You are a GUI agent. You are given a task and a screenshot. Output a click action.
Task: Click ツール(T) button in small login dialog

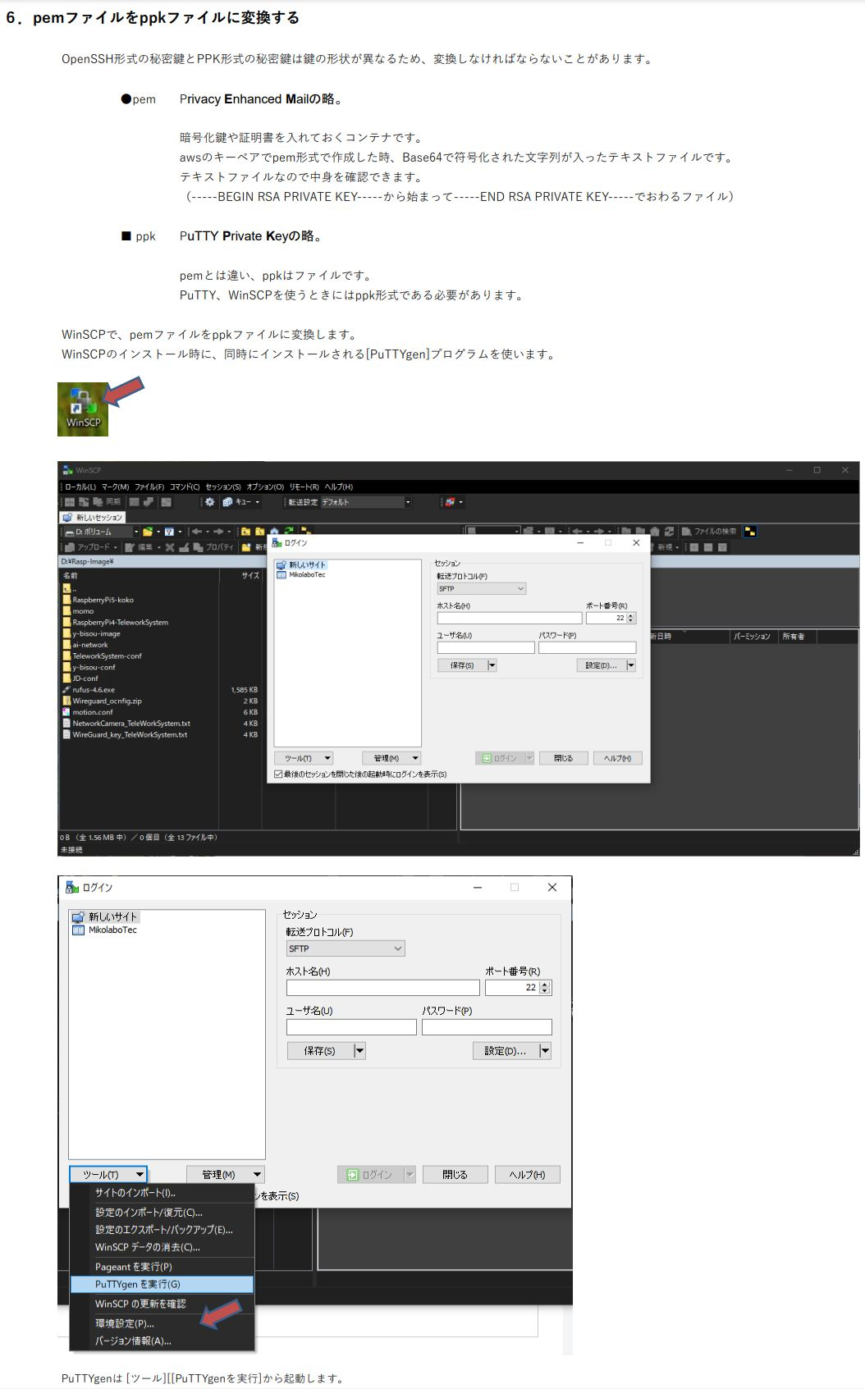(x=303, y=758)
